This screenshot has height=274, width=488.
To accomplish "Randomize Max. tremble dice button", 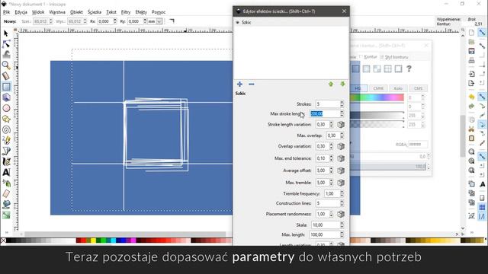I will 341,183.
